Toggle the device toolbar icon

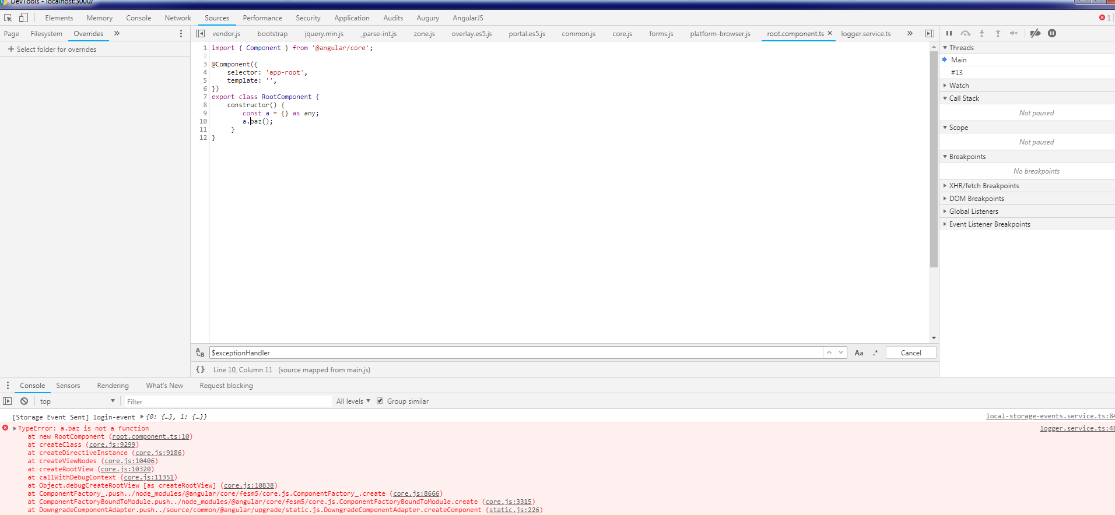pos(23,18)
